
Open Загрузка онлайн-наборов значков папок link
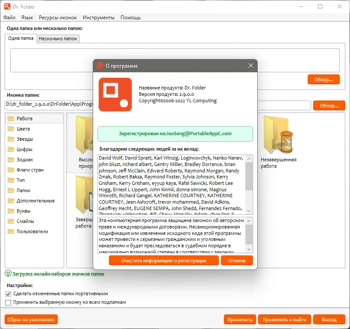[58, 274]
